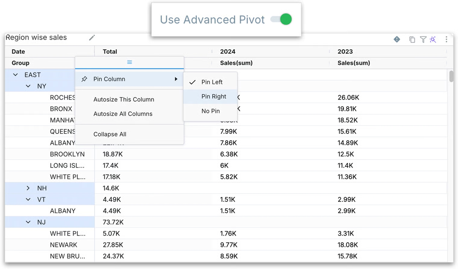This screenshot has width=458, height=269.
Task: Click the 2024 column header
Action: (x=228, y=52)
